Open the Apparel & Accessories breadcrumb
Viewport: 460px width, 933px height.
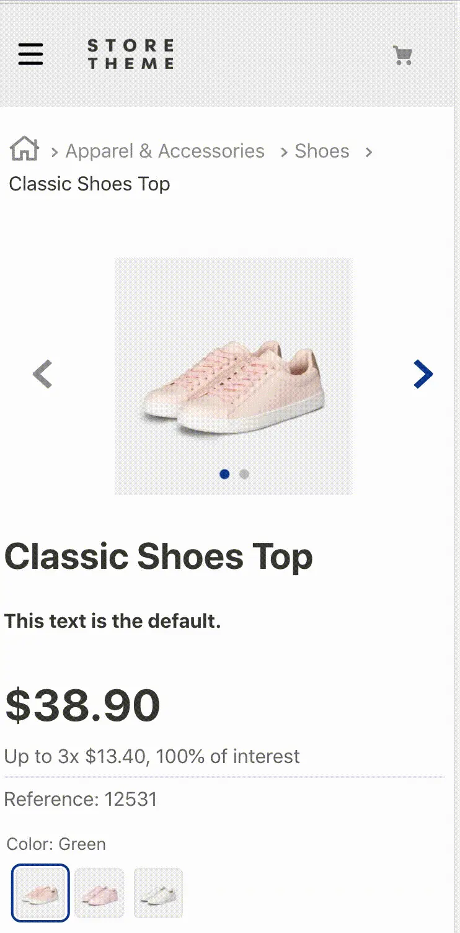click(x=165, y=151)
